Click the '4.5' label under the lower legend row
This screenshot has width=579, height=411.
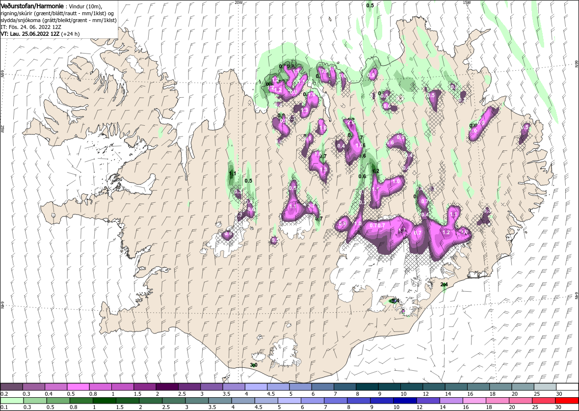tap(259, 407)
